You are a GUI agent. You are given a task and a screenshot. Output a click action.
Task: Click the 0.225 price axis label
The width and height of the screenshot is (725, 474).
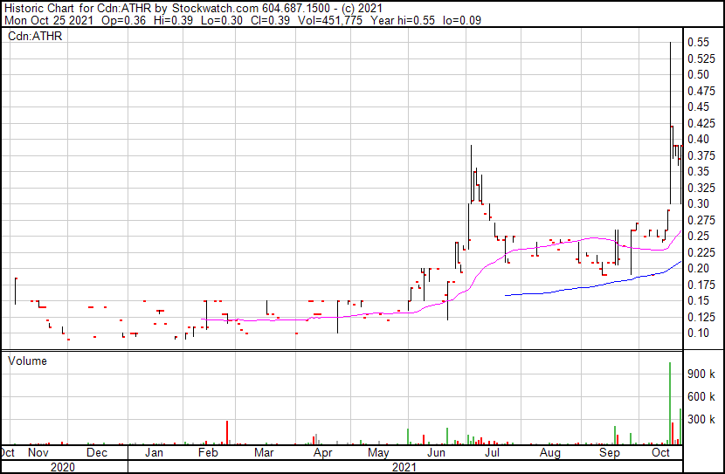pyautogui.click(x=701, y=252)
